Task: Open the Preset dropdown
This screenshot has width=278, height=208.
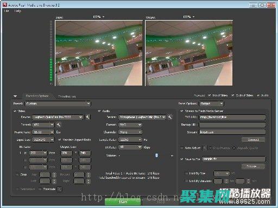Action: (58, 103)
